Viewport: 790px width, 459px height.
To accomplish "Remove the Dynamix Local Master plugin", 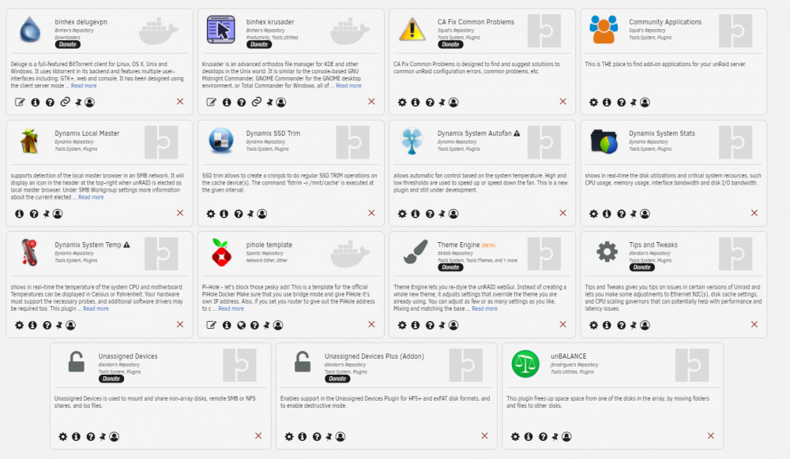I will click(180, 213).
